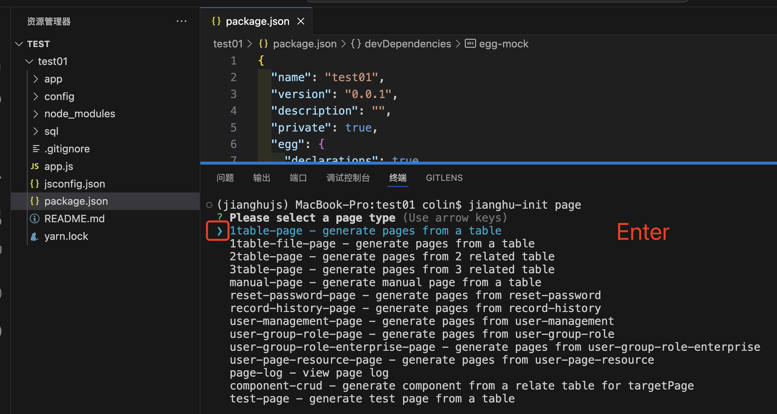
Task: Click the JSON icon beside jsconfig.json
Action: (x=35, y=183)
